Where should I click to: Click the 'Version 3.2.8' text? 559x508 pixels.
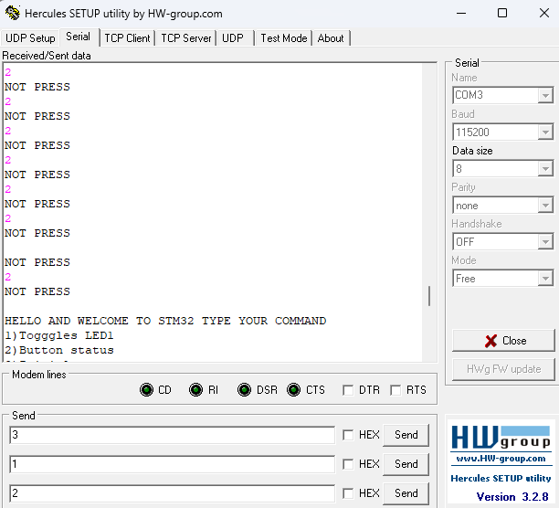(512, 497)
